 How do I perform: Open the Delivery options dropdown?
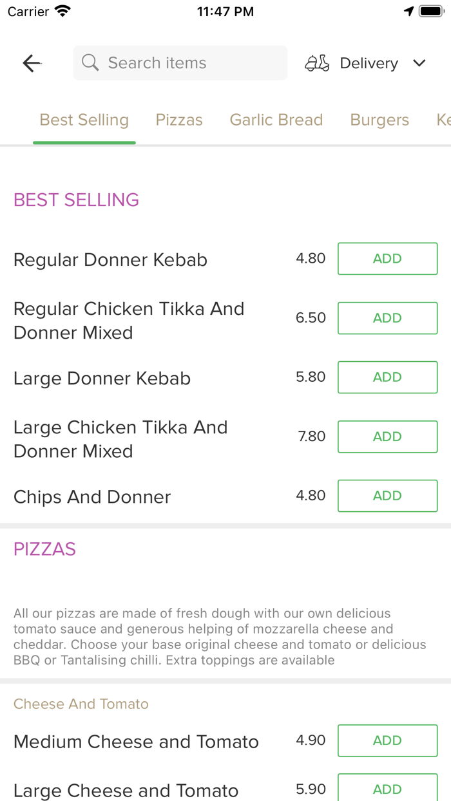click(369, 62)
